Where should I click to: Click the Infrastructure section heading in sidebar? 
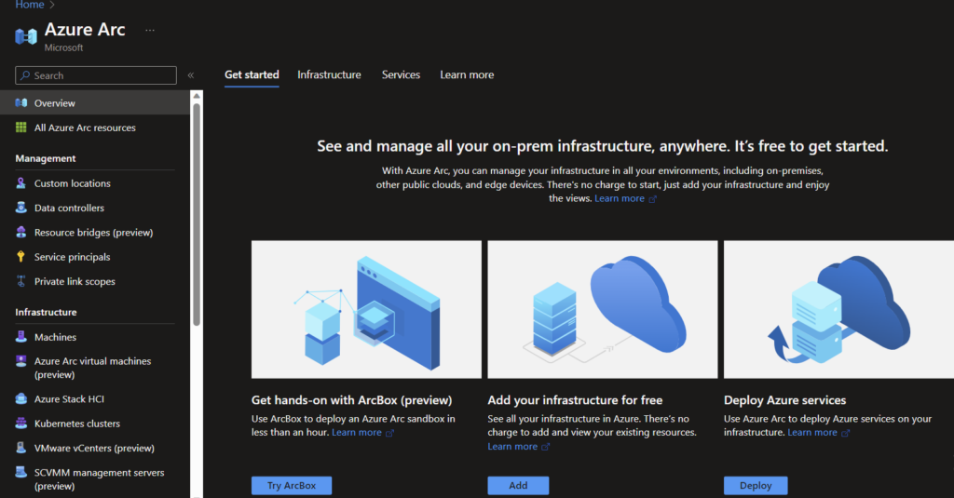[47, 312]
